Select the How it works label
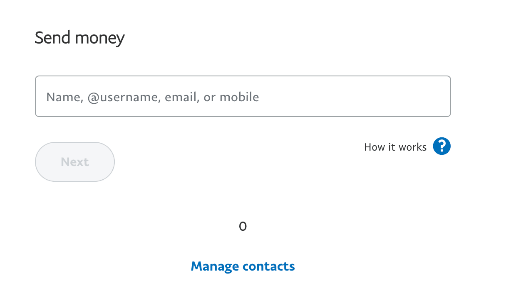511x288 pixels. [395, 147]
